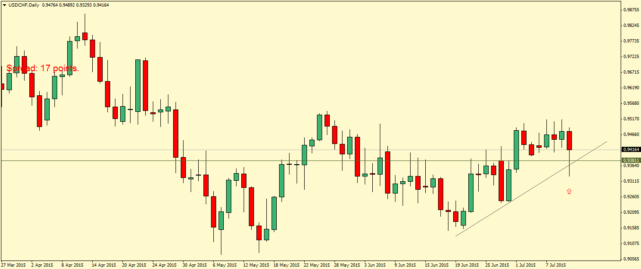Click the 20 Apr 2015 date label
641x269 pixels.
tap(134, 265)
